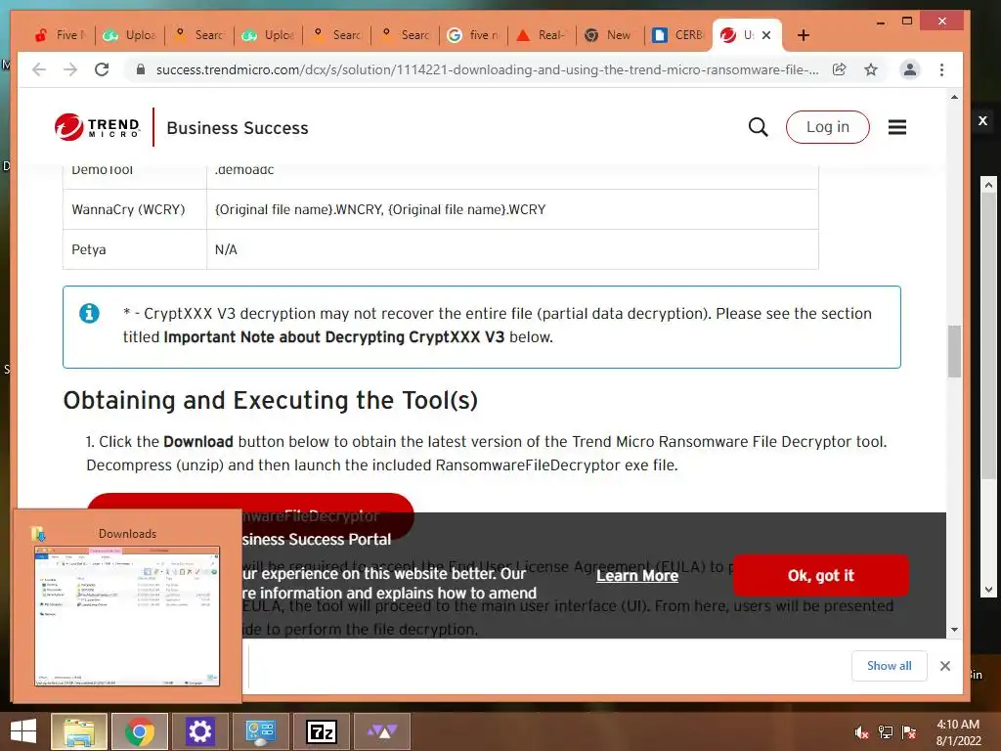This screenshot has width=1001, height=751.
Task: Open the Chrome three-dot menu
Action: (941, 69)
